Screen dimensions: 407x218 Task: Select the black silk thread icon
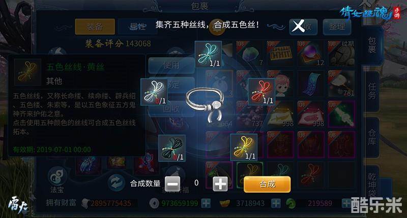click(172, 148)
